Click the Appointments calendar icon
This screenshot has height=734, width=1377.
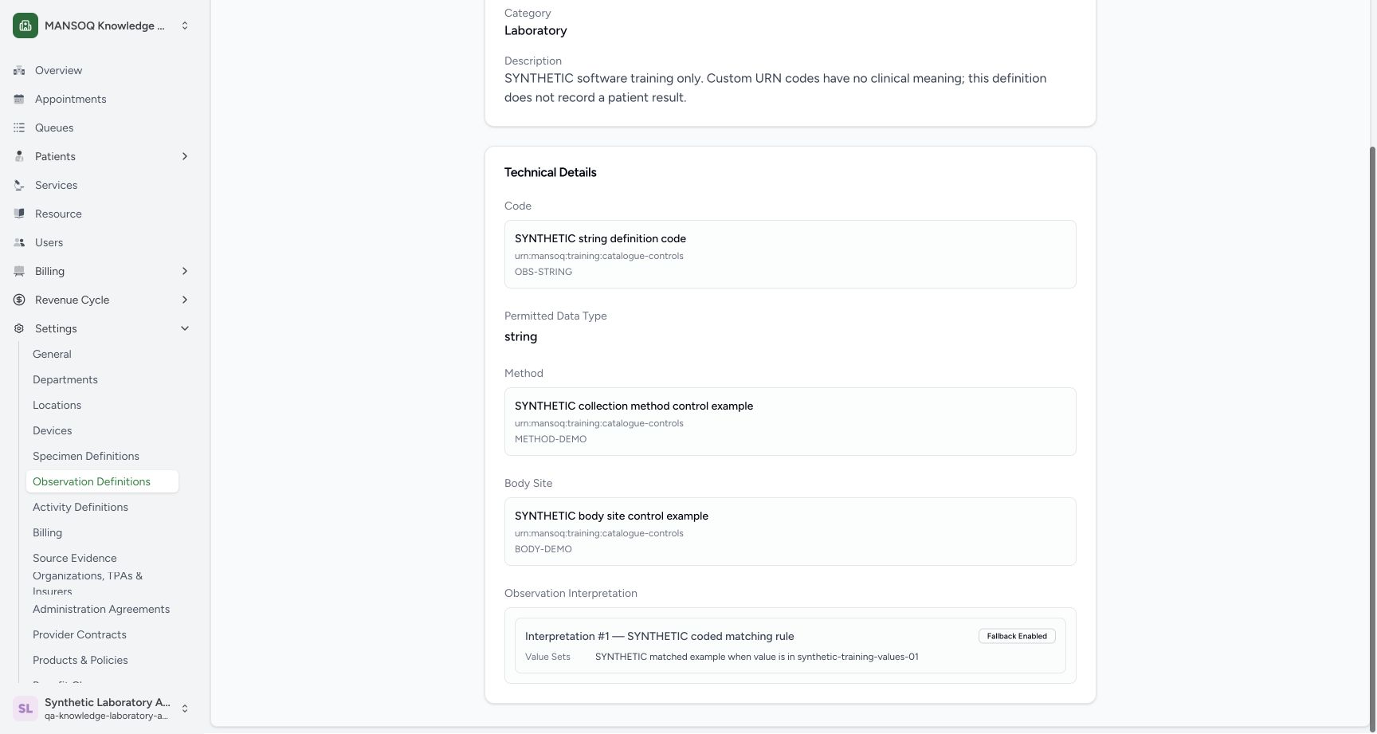(x=19, y=99)
